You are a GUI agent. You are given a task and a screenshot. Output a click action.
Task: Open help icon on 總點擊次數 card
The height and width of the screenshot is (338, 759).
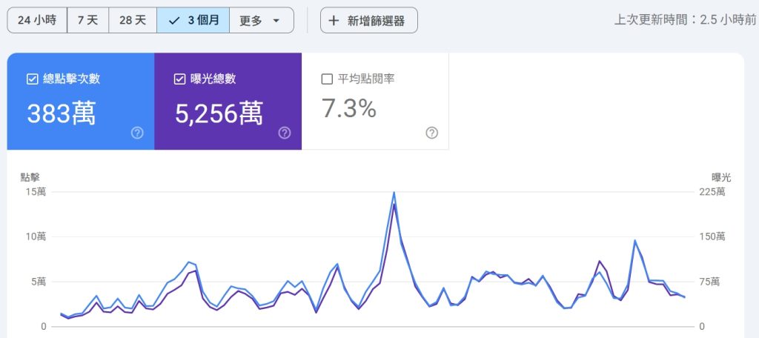(137, 133)
